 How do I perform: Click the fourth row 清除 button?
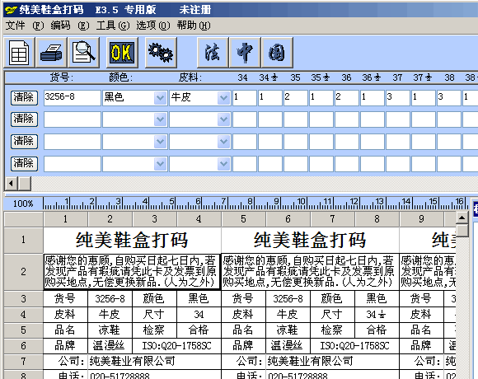coord(24,163)
